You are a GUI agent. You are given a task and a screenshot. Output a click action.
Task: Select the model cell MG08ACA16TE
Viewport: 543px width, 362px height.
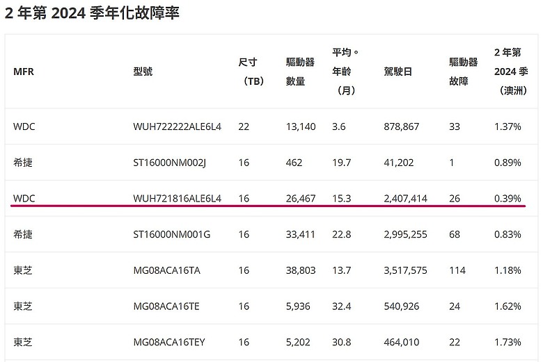coord(166,306)
